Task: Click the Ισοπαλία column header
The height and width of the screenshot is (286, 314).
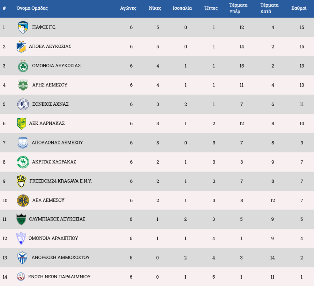Action: (182, 8)
